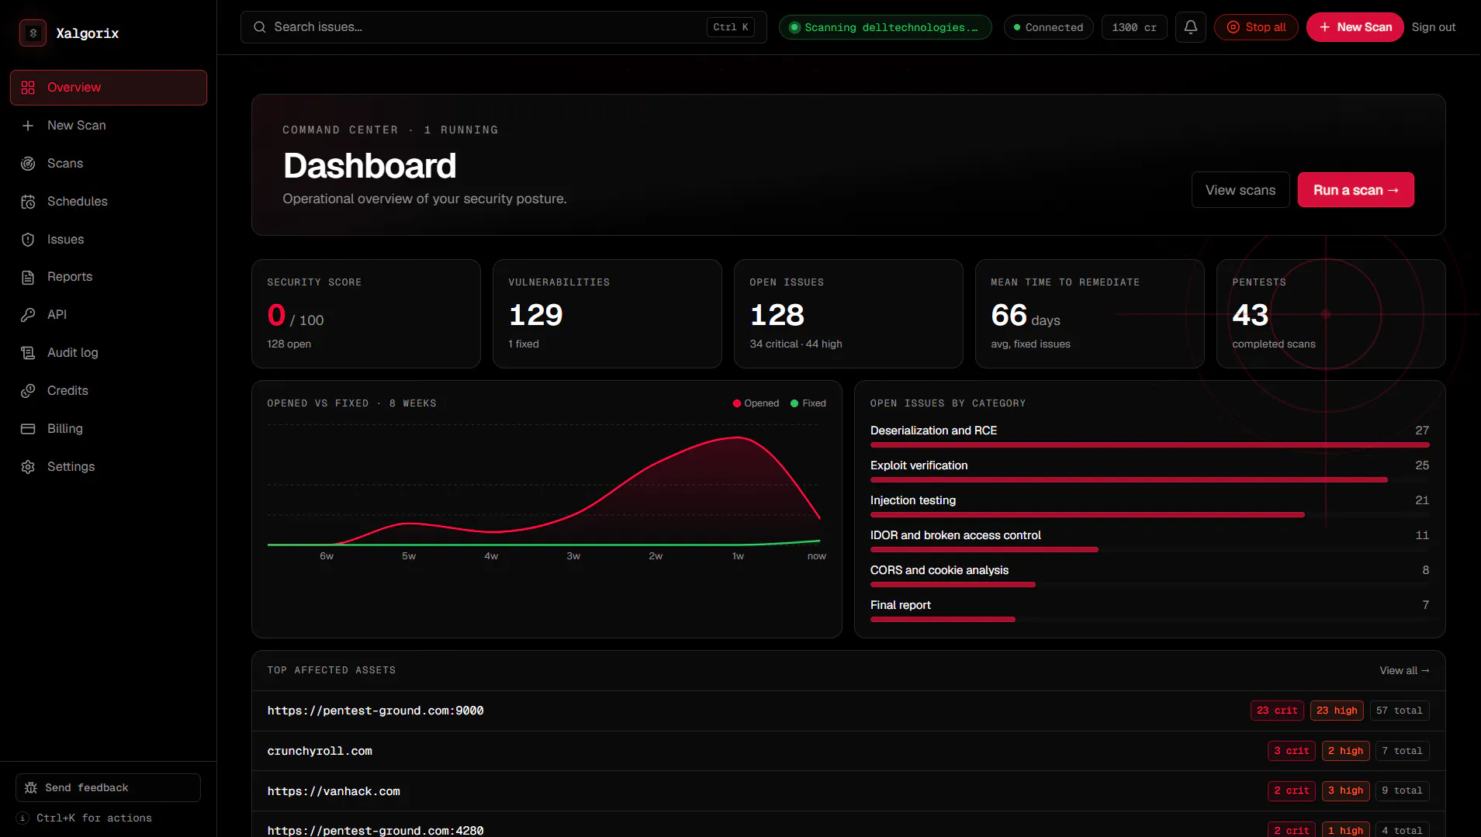
Task: Click the 7 total badge for crunchyroll.com
Action: pyautogui.click(x=1403, y=751)
